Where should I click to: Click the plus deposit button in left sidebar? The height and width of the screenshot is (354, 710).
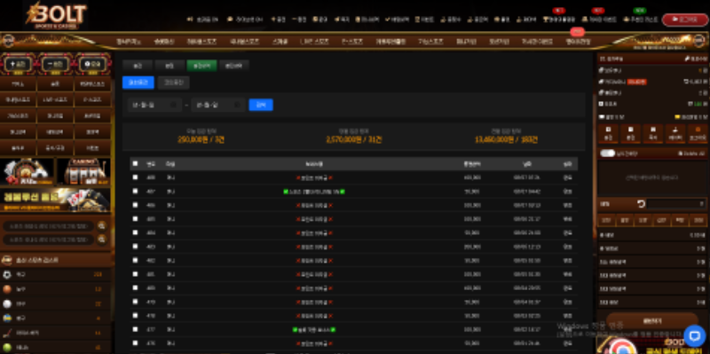coord(18,64)
